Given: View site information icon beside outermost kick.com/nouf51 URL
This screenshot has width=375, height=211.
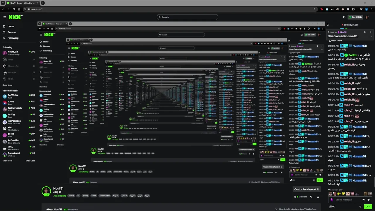Looking at the screenshot, I should click(x=25, y=9).
